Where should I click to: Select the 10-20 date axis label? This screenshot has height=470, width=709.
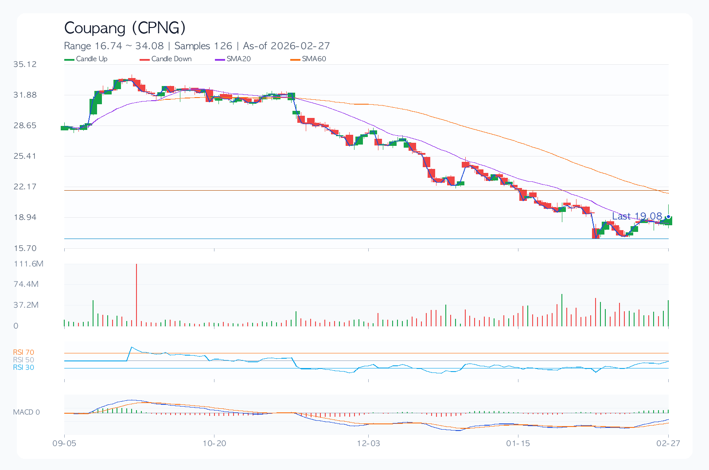(214, 443)
